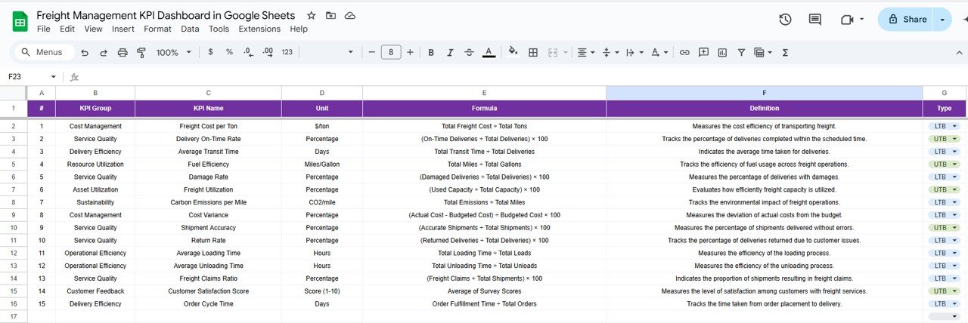Click the Share button
This screenshot has width=968, height=323.
905,20
